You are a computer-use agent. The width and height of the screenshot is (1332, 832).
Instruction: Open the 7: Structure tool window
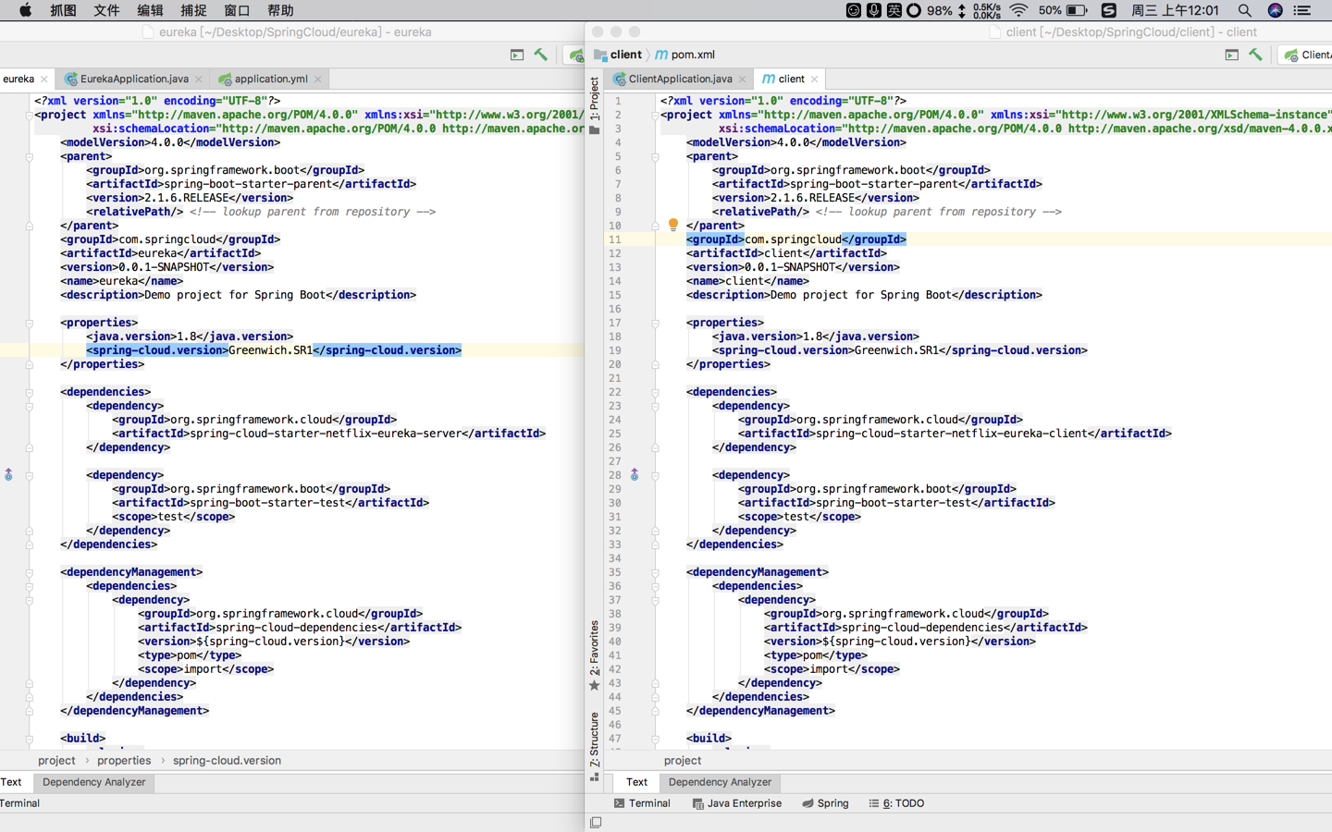pos(594,745)
